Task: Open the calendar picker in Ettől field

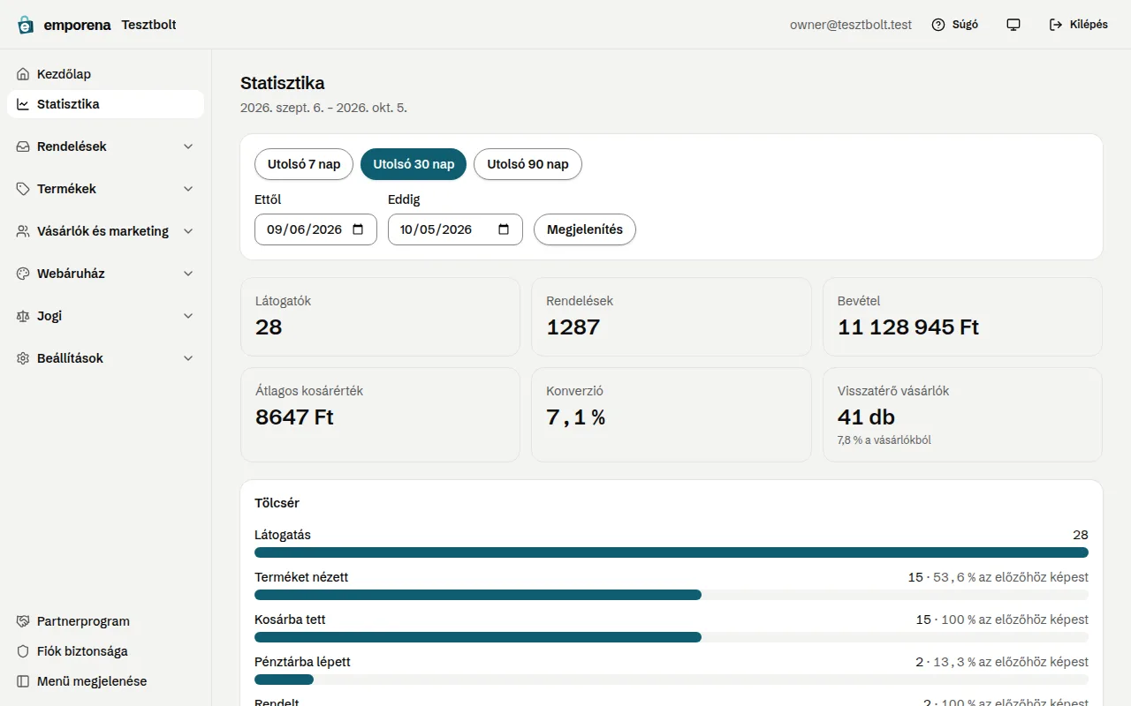Action: tap(358, 229)
